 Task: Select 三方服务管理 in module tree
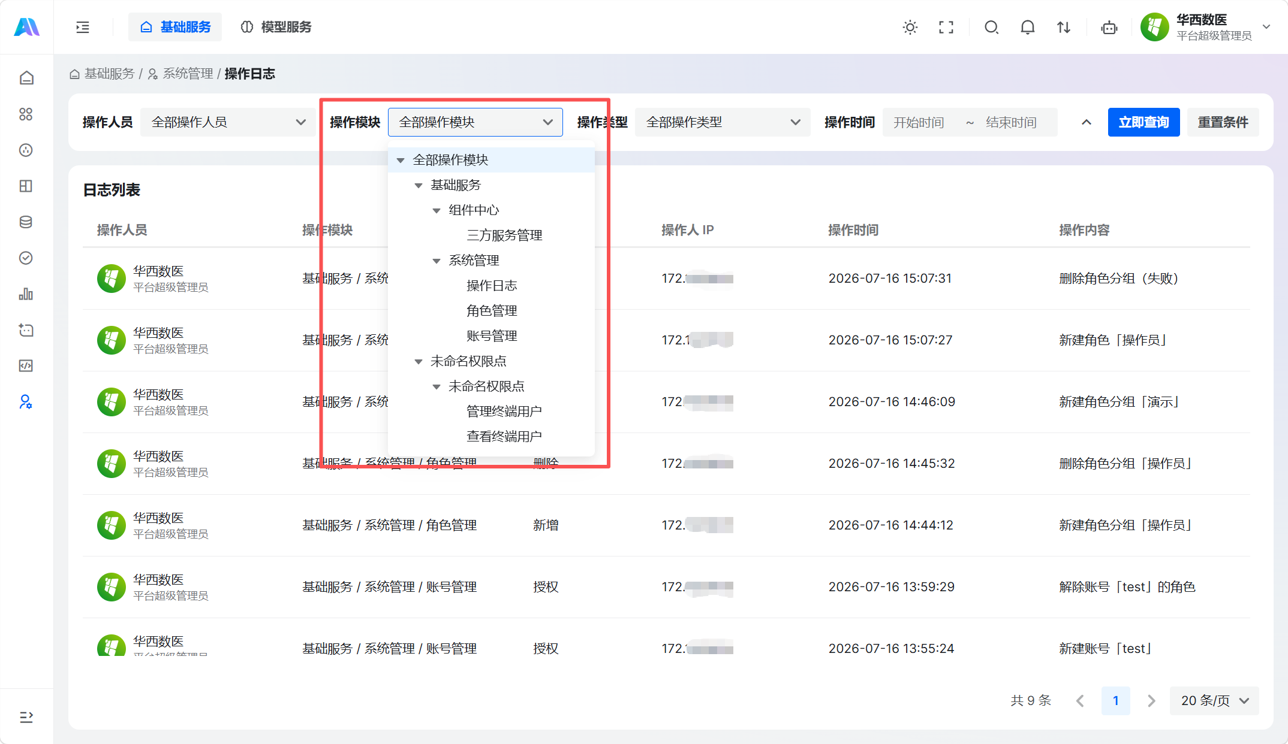point(504,235)
